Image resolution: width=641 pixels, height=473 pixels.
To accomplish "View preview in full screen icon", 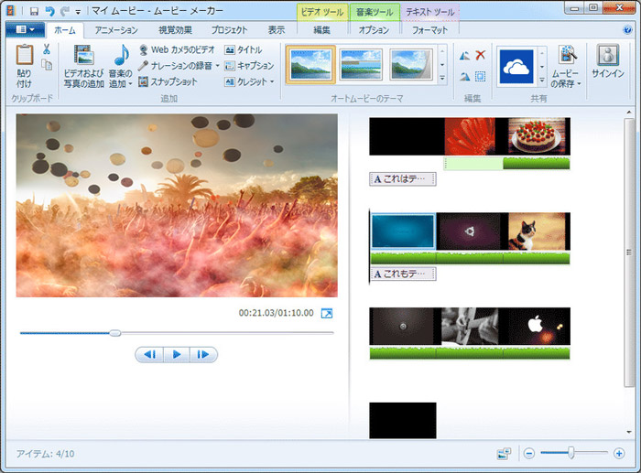I will pos(327,313).
